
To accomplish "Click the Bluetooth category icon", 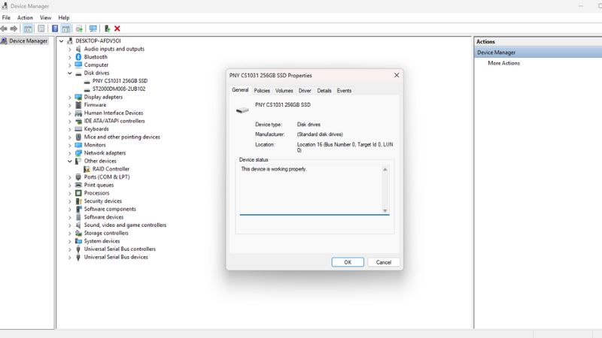I will pos(78,57).
